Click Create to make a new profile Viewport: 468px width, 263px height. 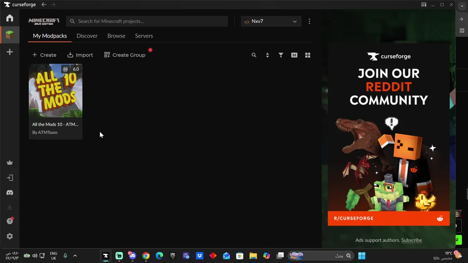pos(44,55)
